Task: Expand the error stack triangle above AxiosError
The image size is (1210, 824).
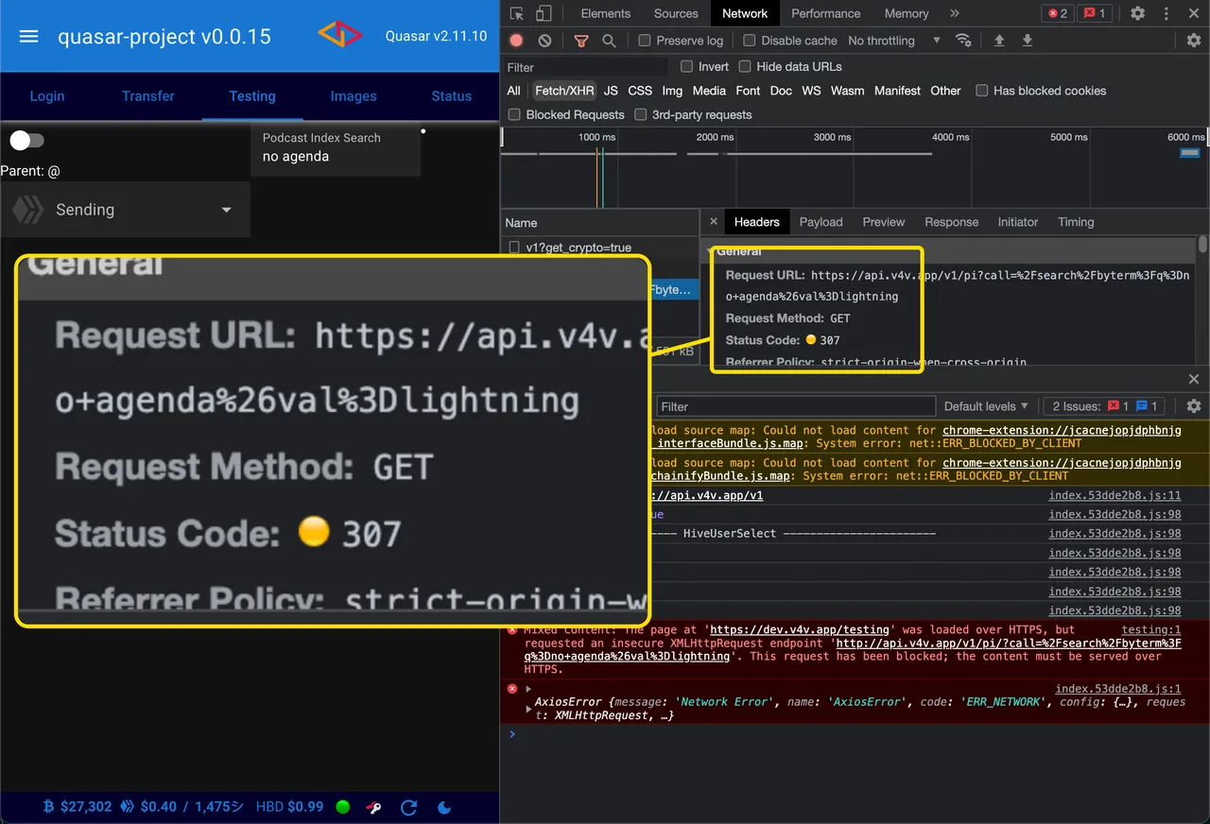Action: pyautogui.click(x=529, y=689)
